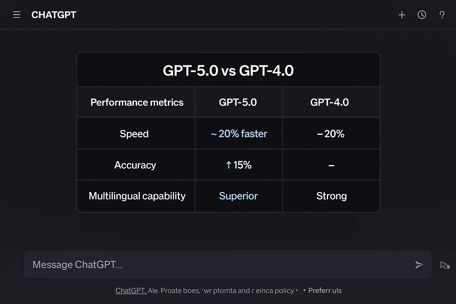Click the ~20% faster cell
Image resolution: width=456 pixels, height=304 pixels.
(x=239, y=134)
